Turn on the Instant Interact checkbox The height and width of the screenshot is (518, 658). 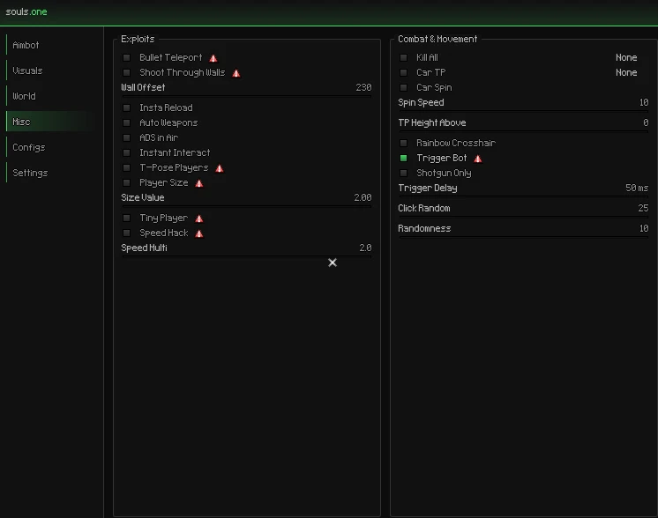tap(126, 153)
